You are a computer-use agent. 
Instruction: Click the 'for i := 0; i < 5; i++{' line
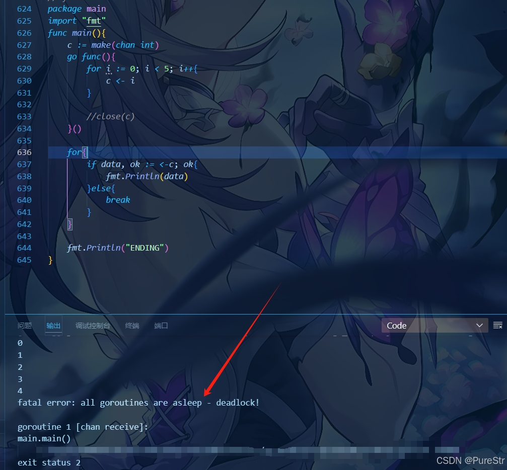tap(141, 69)
